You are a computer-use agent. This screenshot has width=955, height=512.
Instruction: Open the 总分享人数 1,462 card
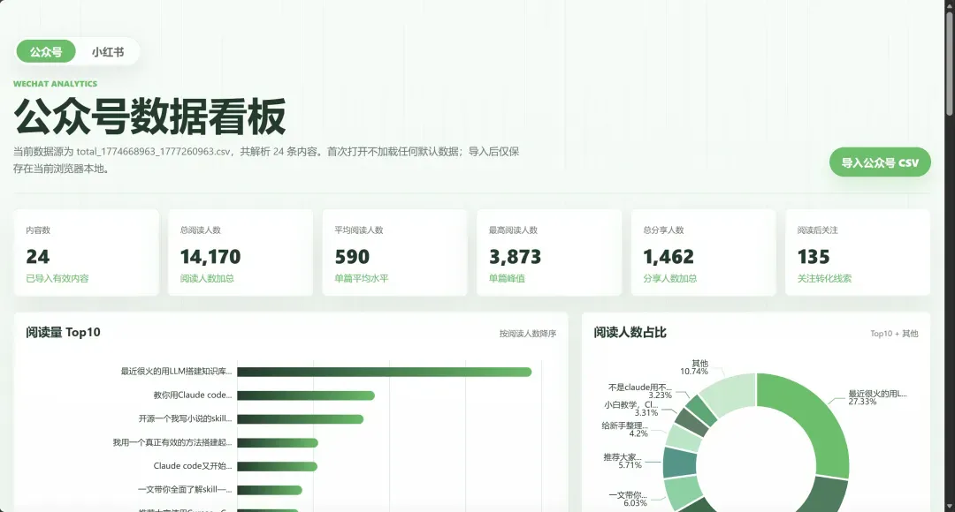coord(704,253)
